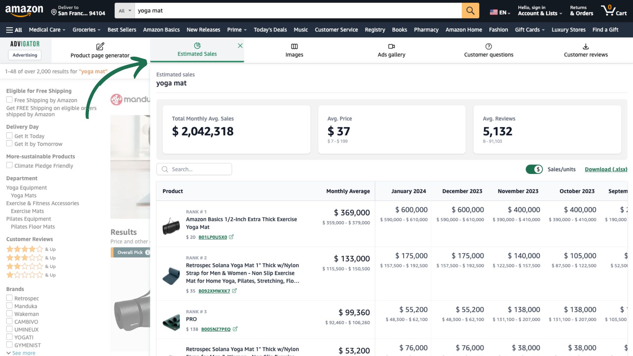Switch to Product page generator tab
The image size is (633, 356).
pyautogui.click(x=100, y=50)
